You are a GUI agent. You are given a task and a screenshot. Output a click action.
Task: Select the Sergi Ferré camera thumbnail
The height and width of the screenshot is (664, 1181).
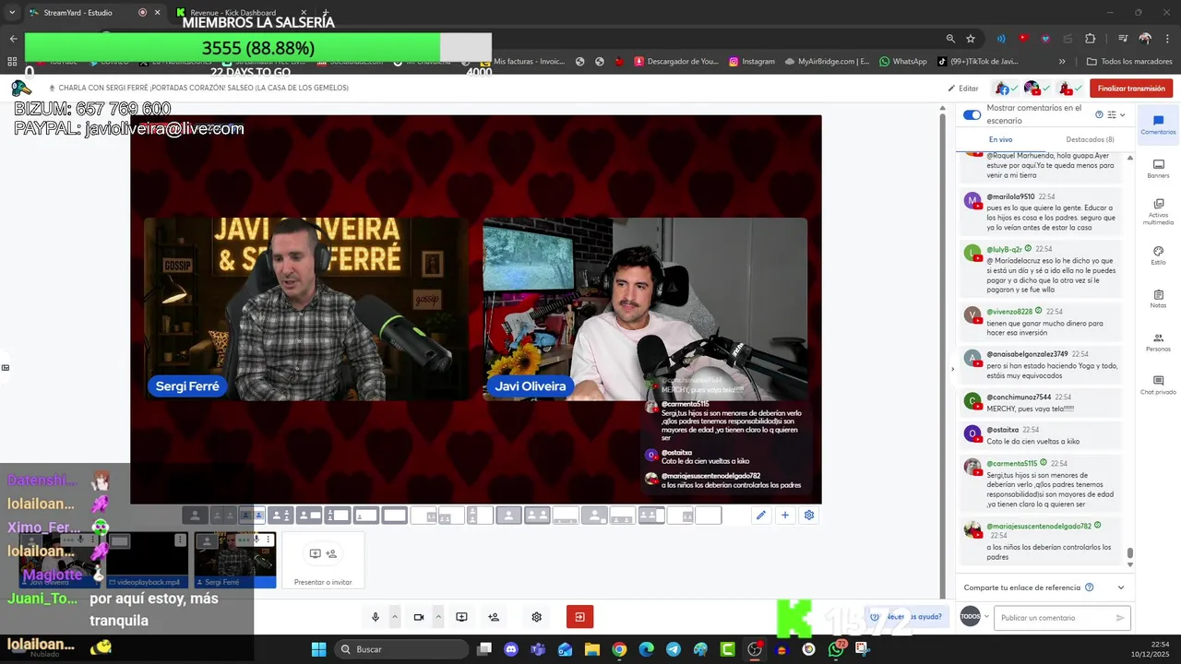[235, 561]
